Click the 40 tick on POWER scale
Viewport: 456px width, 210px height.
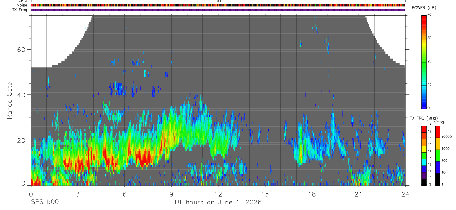[430, 15]
